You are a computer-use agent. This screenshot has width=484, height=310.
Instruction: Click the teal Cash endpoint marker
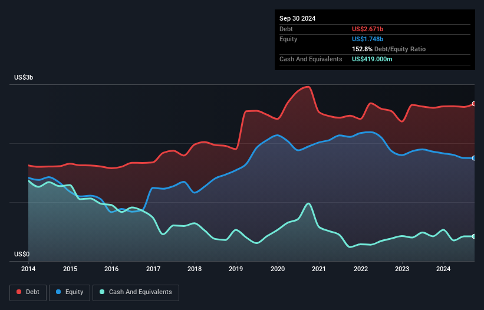pyautogui.click(x=474, y=236)
